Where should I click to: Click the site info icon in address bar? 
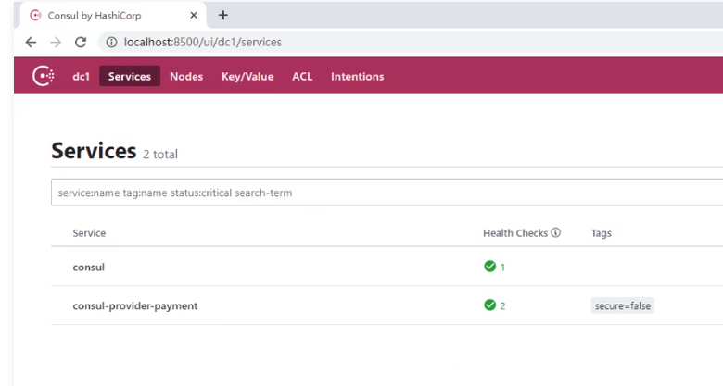pos(110,42)
